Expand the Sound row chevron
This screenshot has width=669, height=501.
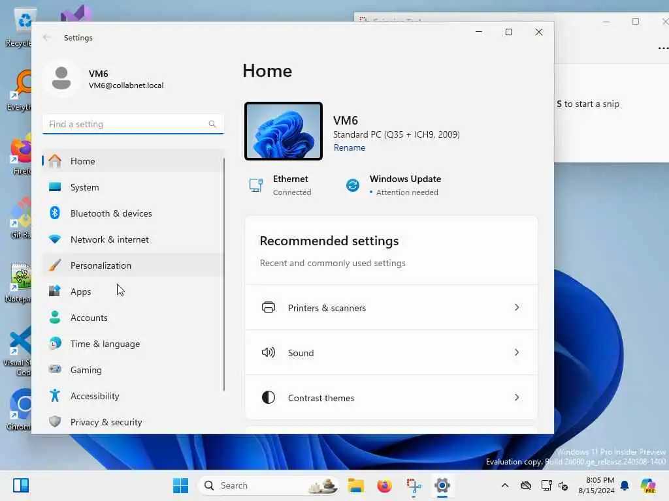tap(517, 352)
